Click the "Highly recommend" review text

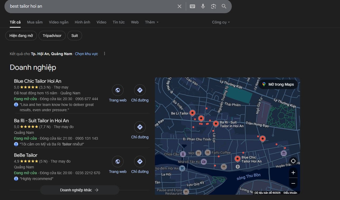(x=36, y=179)
